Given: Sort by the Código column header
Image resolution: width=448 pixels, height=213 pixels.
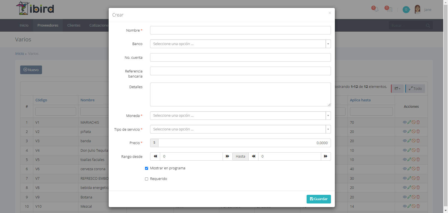Looking at the screenshot, I should pyautogui.click(x=41, y=100).
